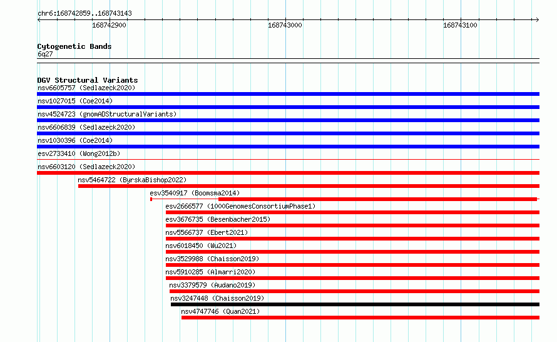Open the nsv1027015 (Coe2014) variant label
557x342 pixels.
point(75,101)
